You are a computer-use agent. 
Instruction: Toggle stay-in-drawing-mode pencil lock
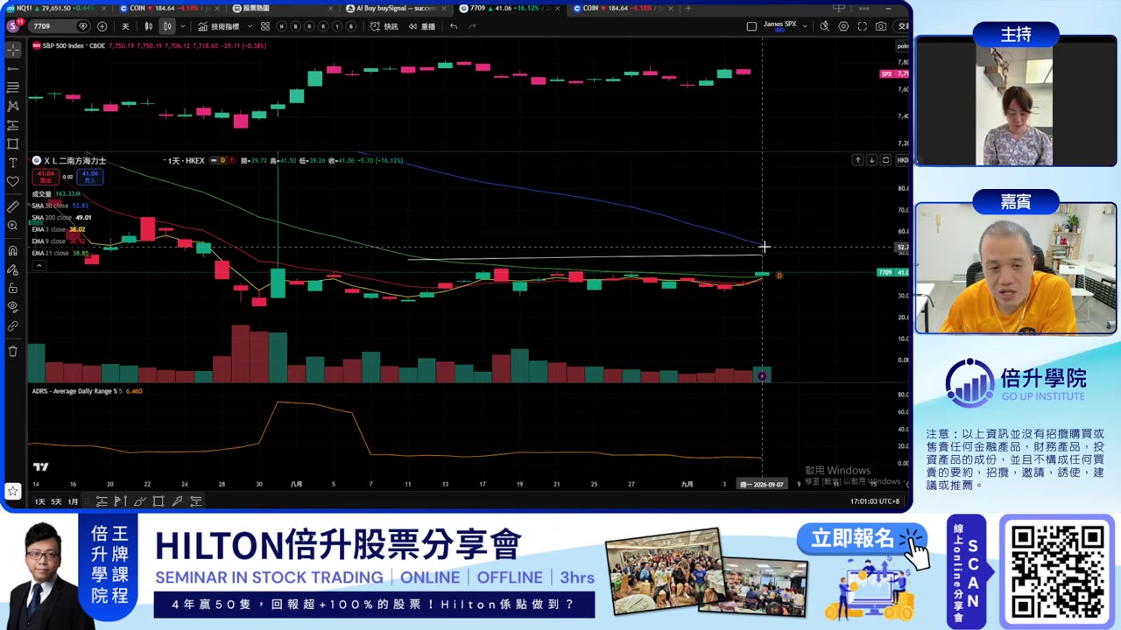12,269
